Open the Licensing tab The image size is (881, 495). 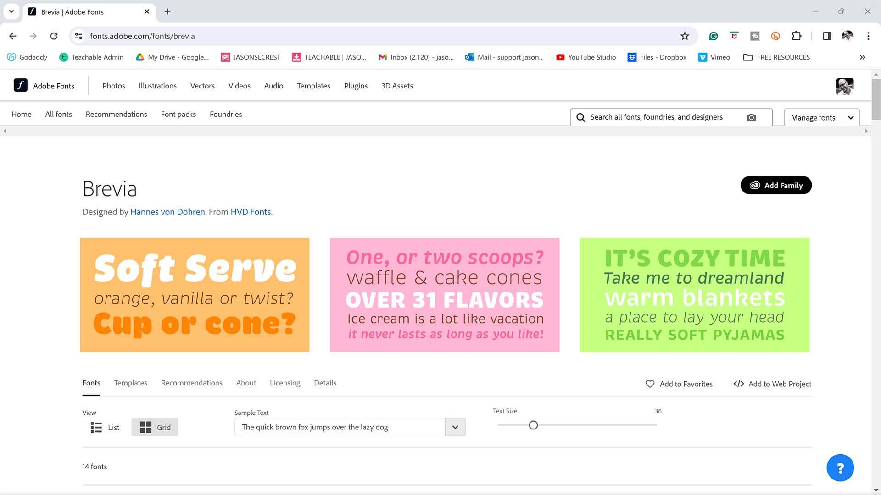[x=284, y=383]
